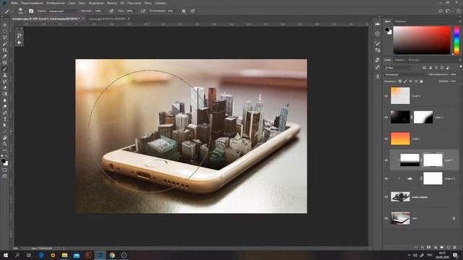This screenshot has height=260, width=463.
Task: Toggle pressure for opacity icon
Action: (111, 11)
